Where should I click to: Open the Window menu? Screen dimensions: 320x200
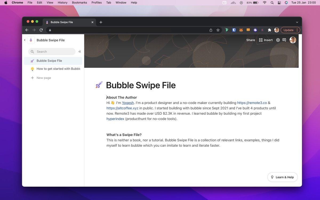(121, 3)
